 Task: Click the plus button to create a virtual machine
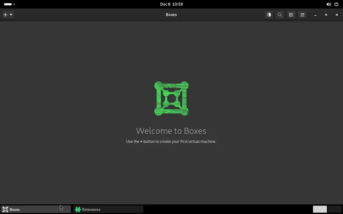pos(5,15)
